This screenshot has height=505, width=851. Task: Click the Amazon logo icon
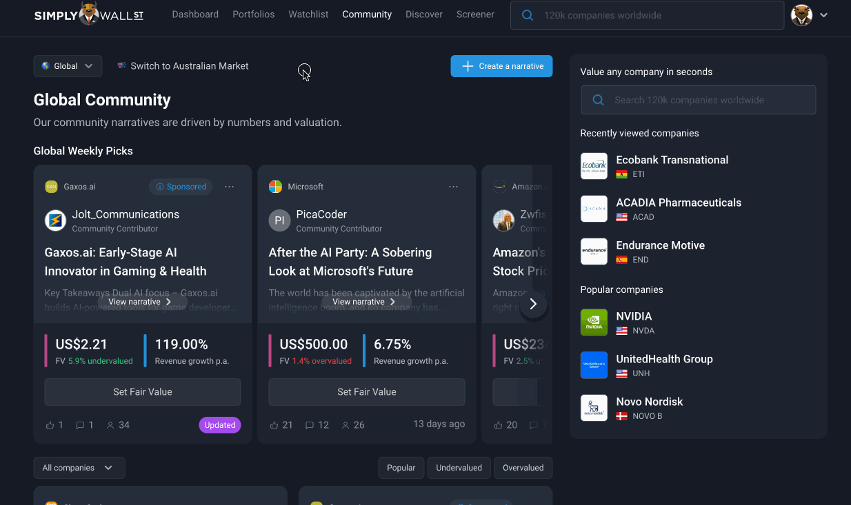tap(499, 187)
